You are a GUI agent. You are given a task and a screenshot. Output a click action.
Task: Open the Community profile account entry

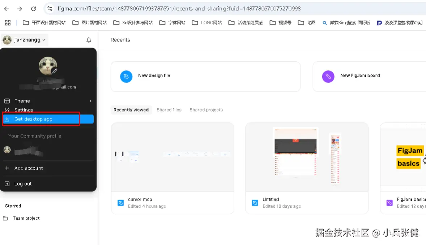tap(48, 150)
